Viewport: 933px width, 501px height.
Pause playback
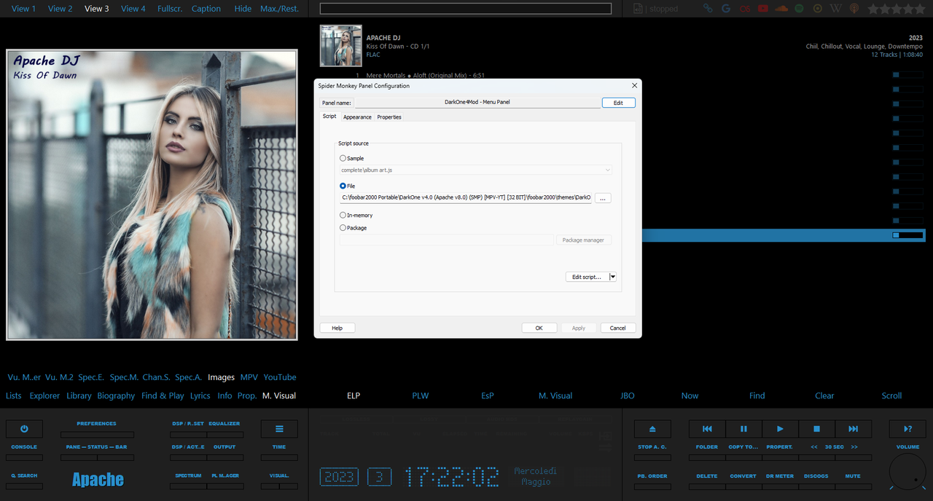(x=743, y=429)
